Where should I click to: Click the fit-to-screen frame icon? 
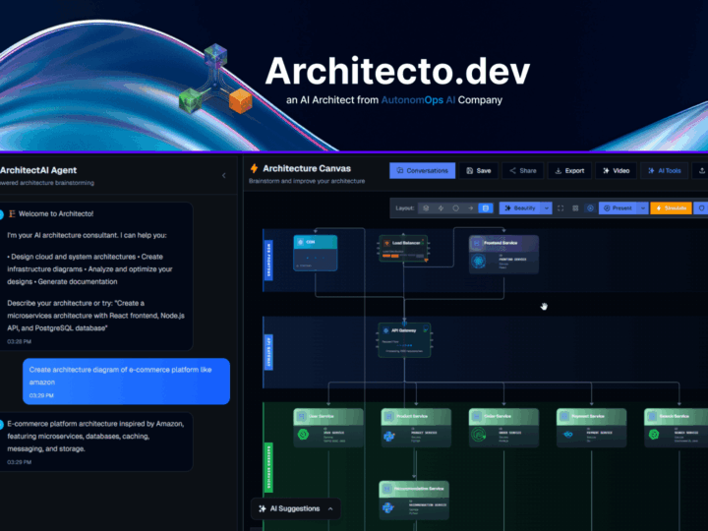(560, 208)
